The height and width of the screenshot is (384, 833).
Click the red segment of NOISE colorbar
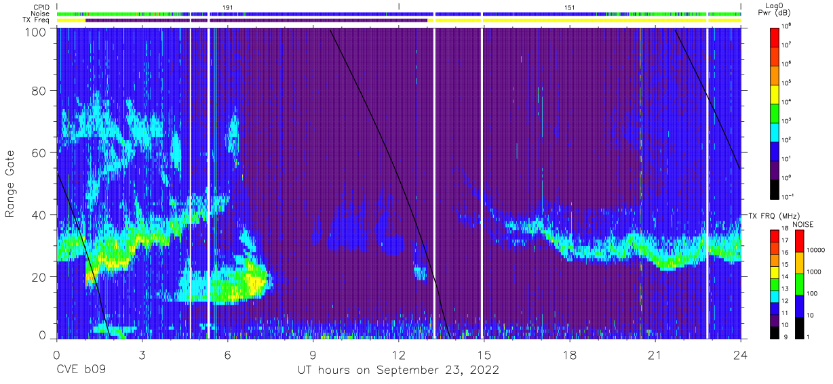[x=798, y=240]
